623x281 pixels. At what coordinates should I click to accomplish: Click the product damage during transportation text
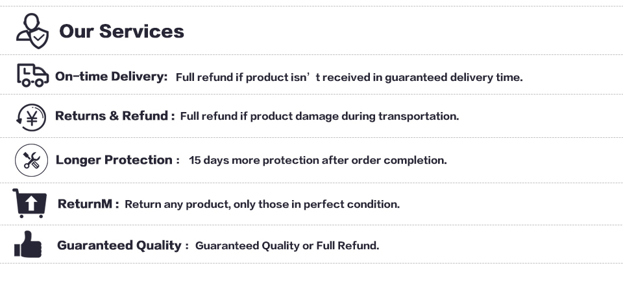(319, 116)
